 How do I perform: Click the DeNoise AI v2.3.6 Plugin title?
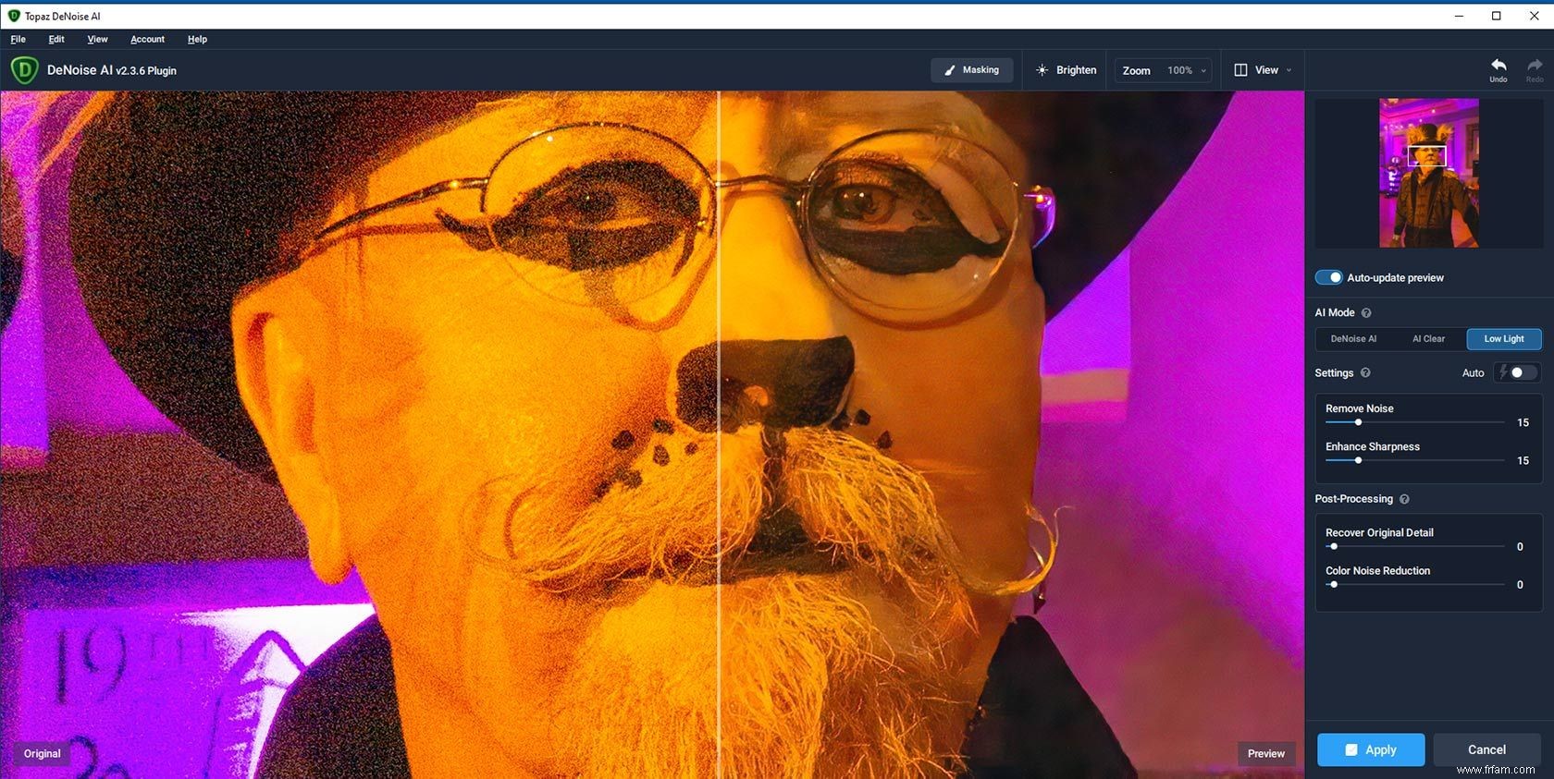click(x=112, y=70)
